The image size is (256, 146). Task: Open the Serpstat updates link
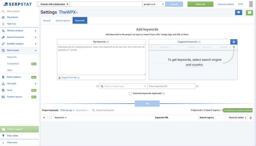[x=226, y=4]
